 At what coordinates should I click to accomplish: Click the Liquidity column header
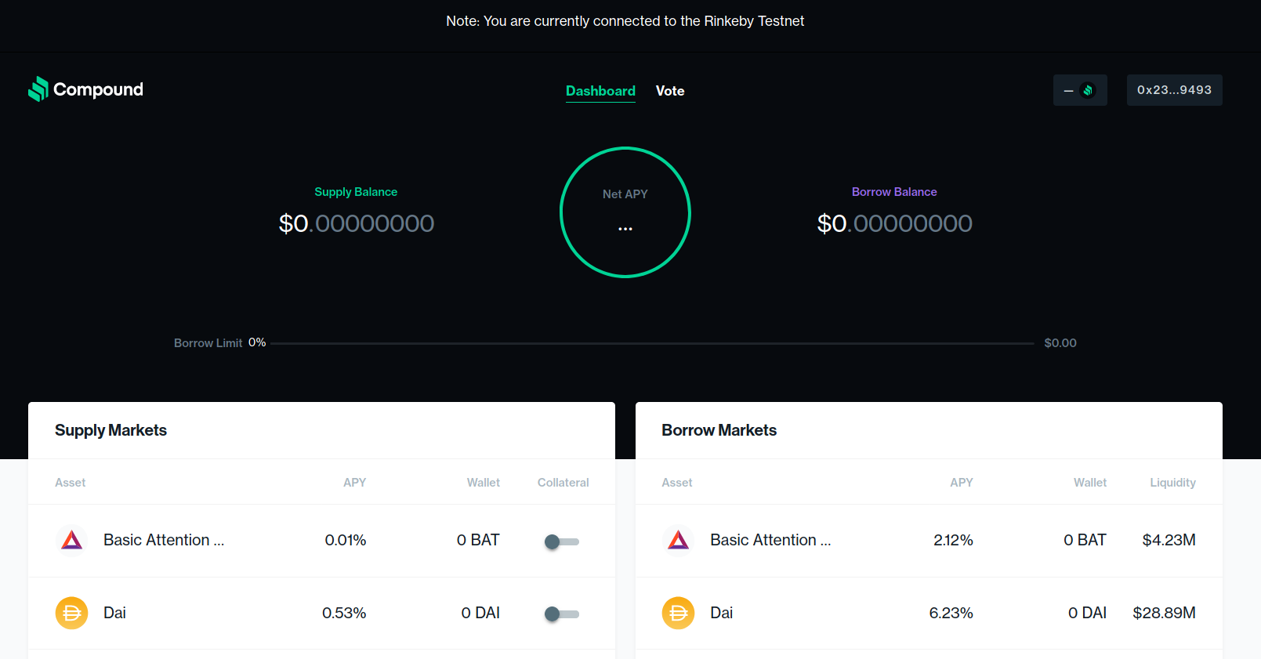tap(1172, 483)
